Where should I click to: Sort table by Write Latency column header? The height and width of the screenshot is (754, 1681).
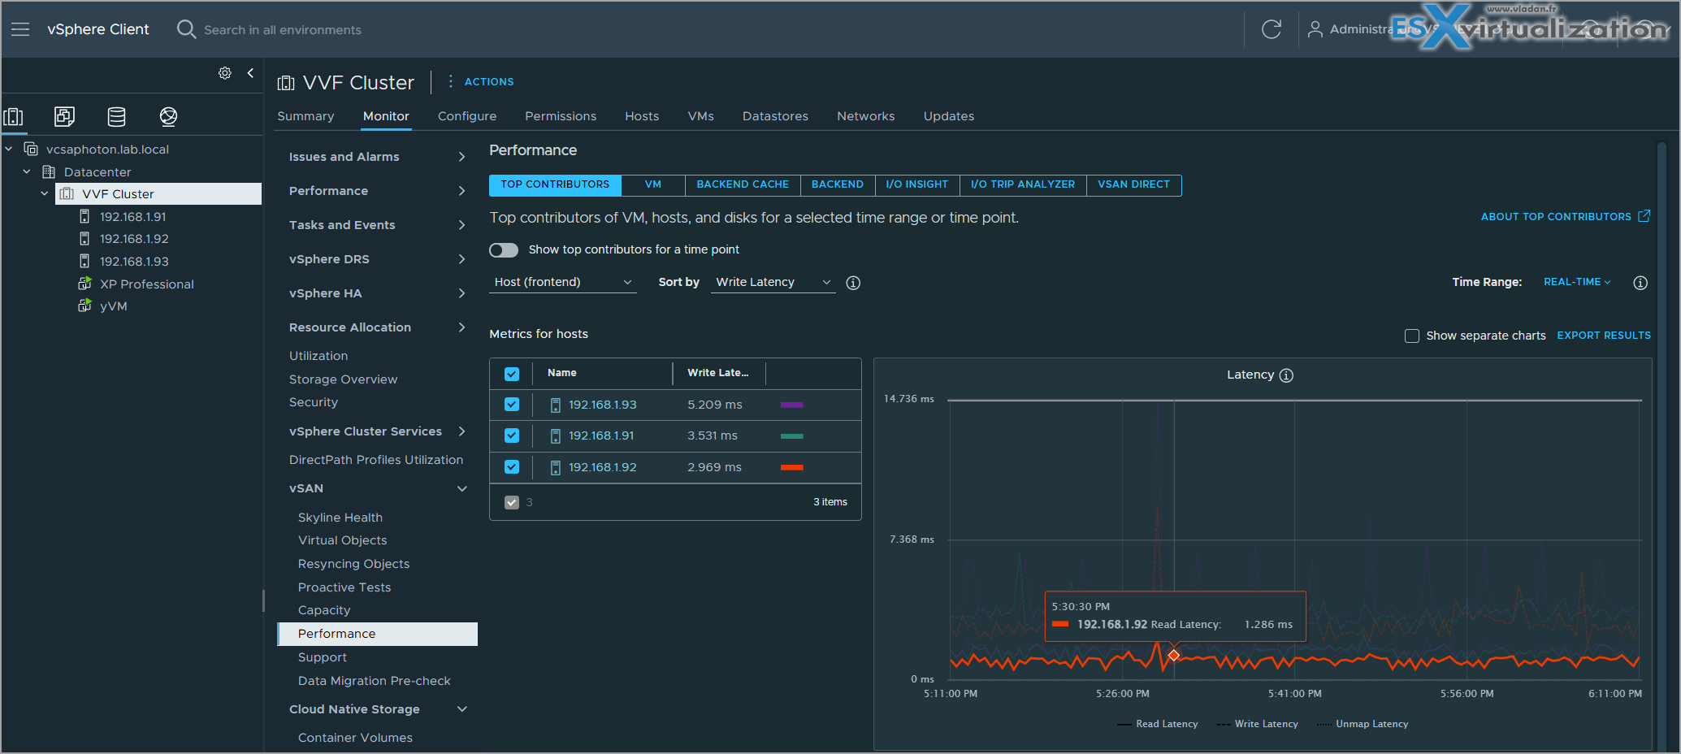(718, 373)
